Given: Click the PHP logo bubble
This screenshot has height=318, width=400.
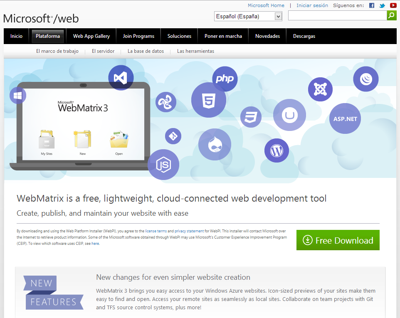Looking at the screenshot, I should [225, 79].
